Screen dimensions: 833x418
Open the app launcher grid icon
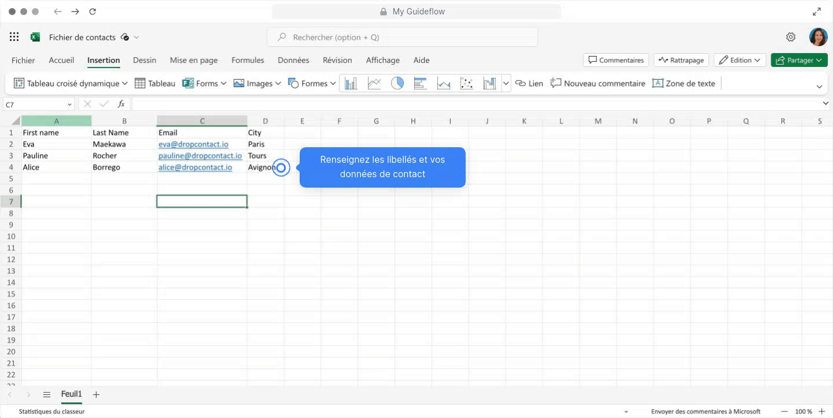click(14, 37)
